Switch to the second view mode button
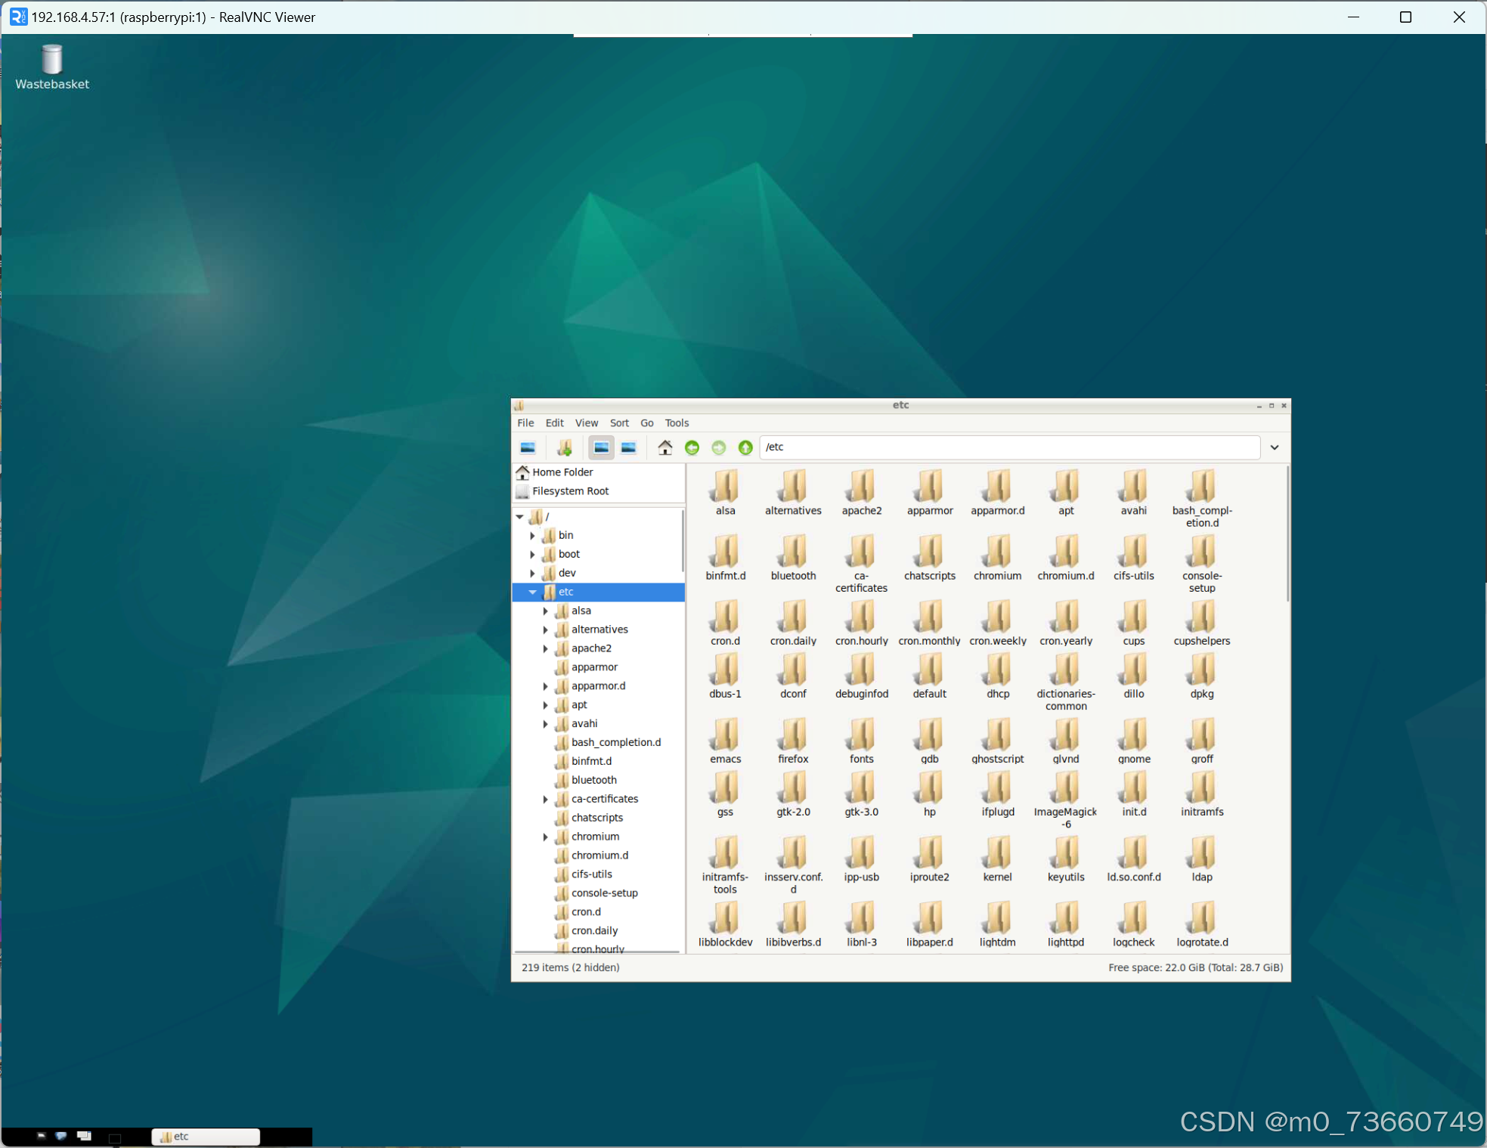The image size is (1487, 1148). coord(628,447)
